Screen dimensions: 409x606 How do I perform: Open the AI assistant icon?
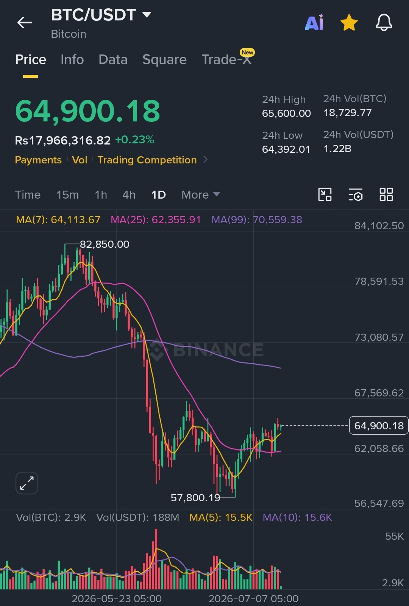click(x=314, y=23)
